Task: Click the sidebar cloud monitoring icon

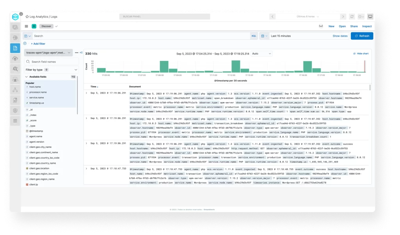Action: point(15,58)
